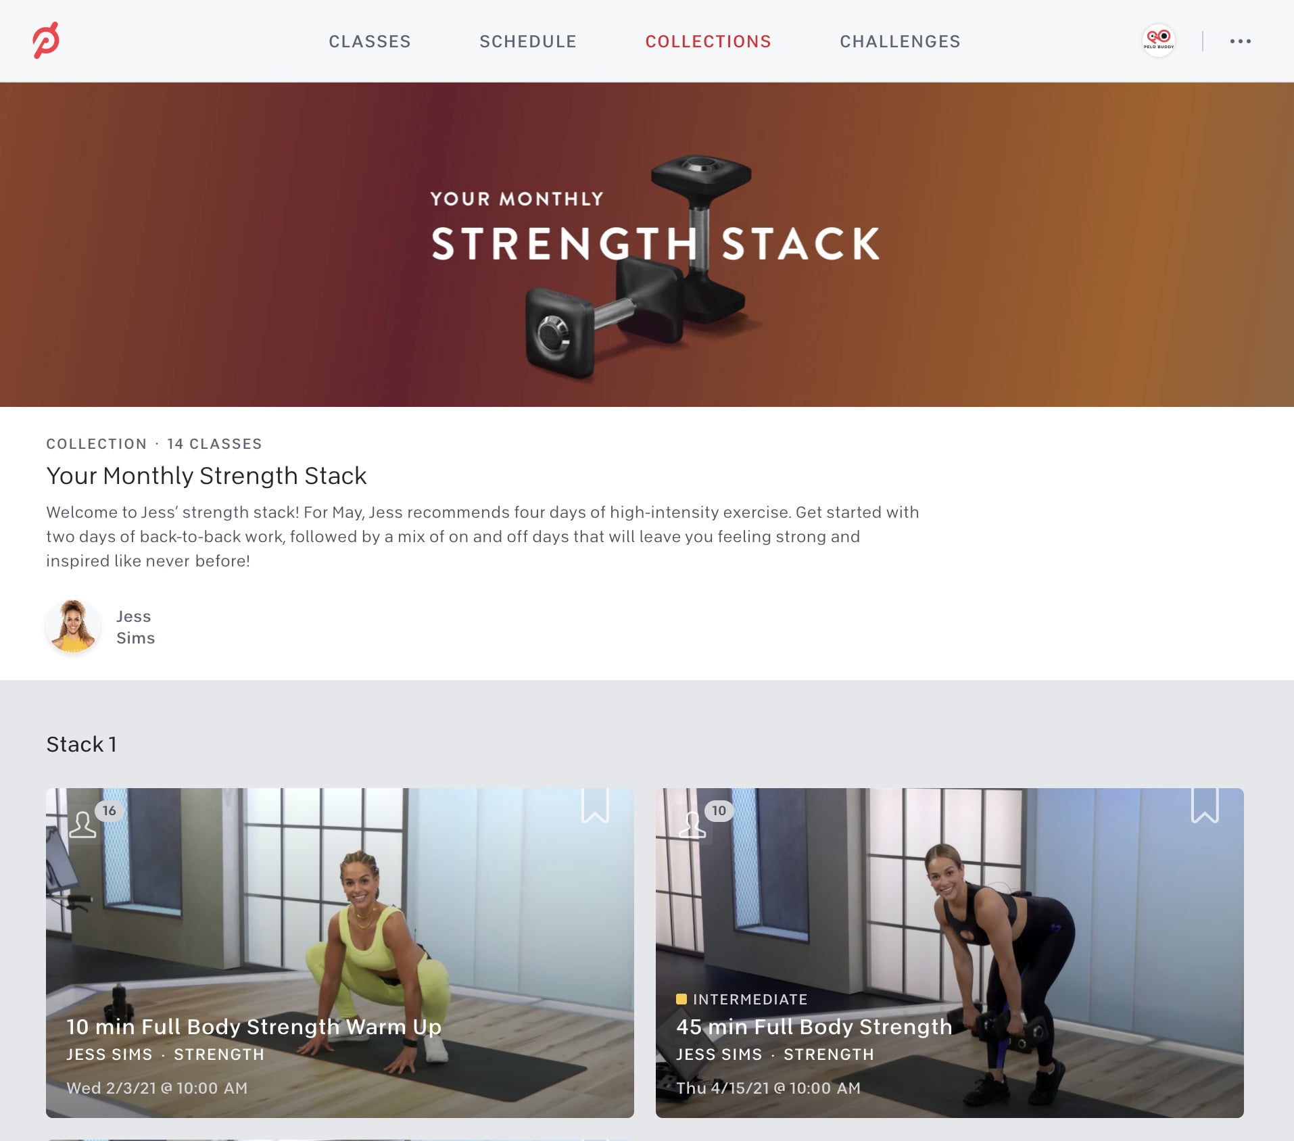Viewport: 1294px width, 1141px height.
Task: Click the 16 friends count badge
Action: pos(110,810)
